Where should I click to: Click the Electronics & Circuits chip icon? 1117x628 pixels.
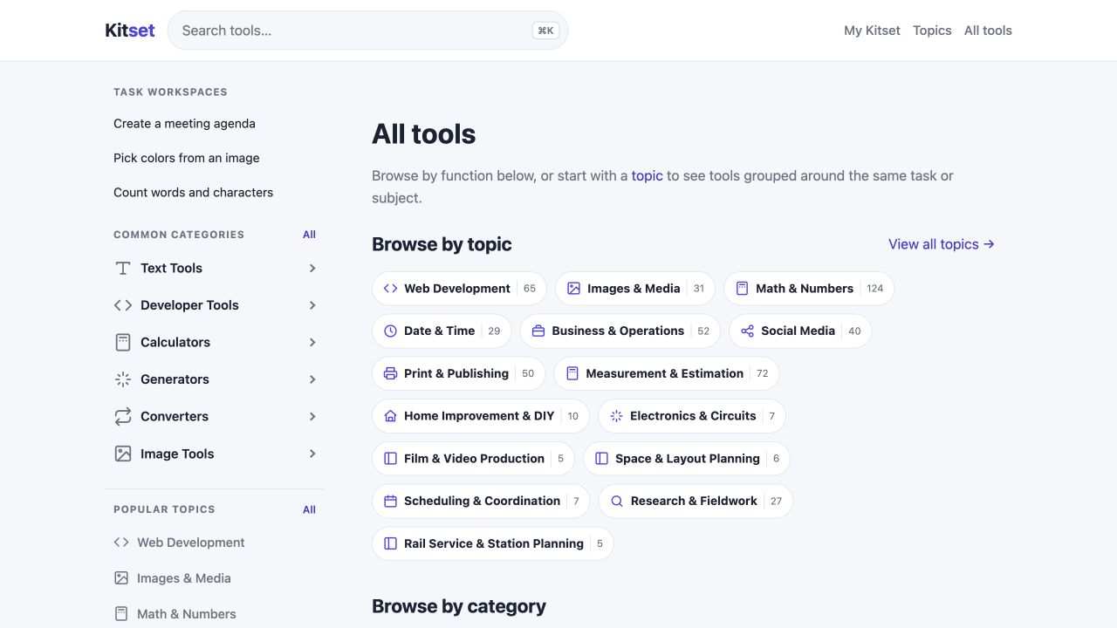tap(616, 416)
